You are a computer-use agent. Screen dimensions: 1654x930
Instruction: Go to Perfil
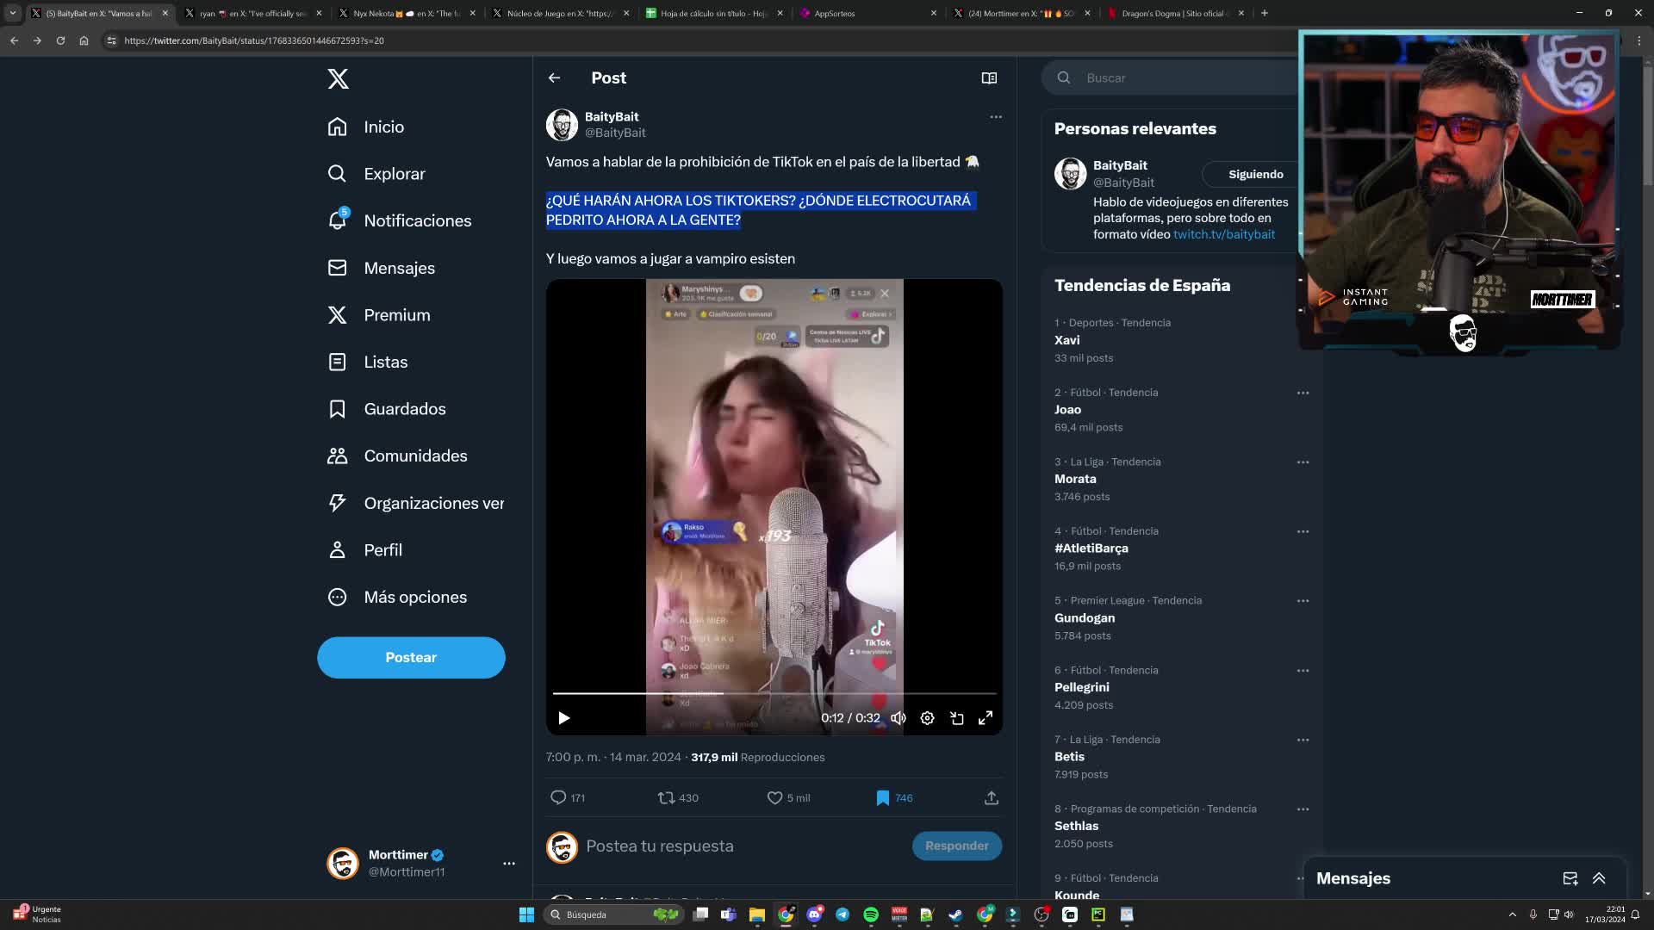point(365,549)
